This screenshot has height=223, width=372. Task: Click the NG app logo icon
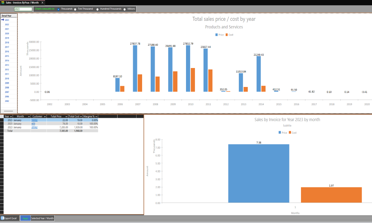tap(3, 2)
